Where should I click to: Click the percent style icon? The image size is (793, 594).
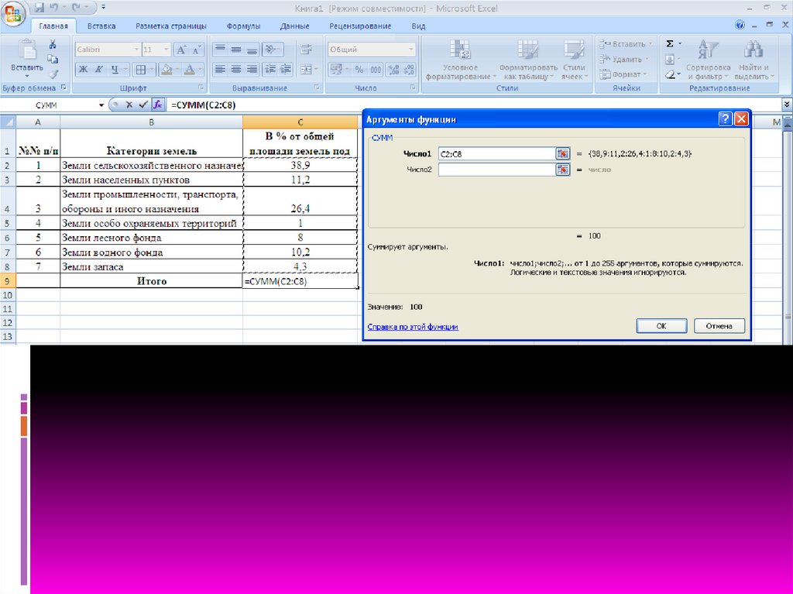pos(359,70)
